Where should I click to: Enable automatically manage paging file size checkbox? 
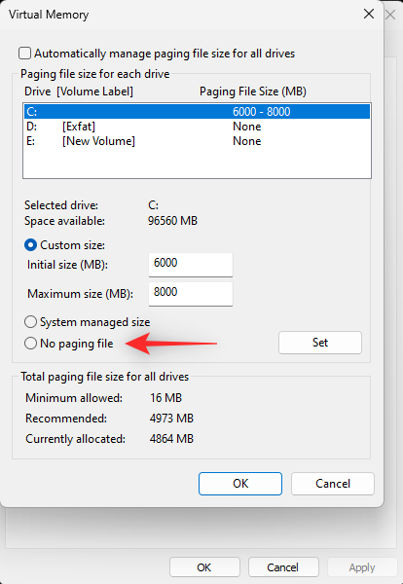[25, 54]
